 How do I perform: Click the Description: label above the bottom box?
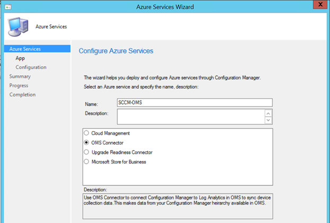click(x=95, y=190)
